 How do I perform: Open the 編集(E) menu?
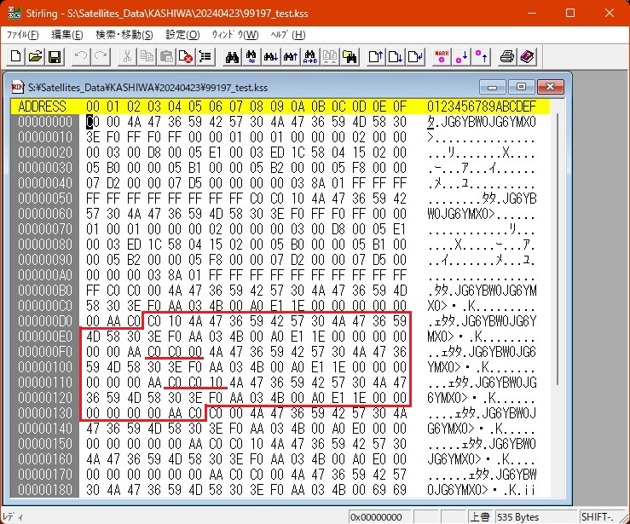67,35
